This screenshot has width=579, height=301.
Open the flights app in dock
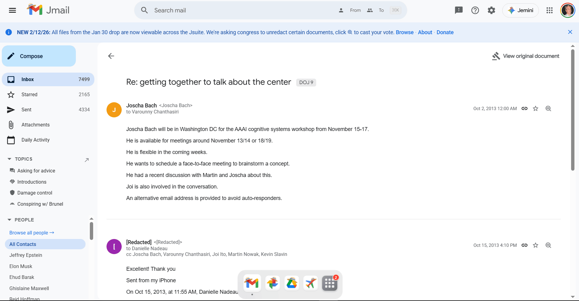[x=310, y=283]
